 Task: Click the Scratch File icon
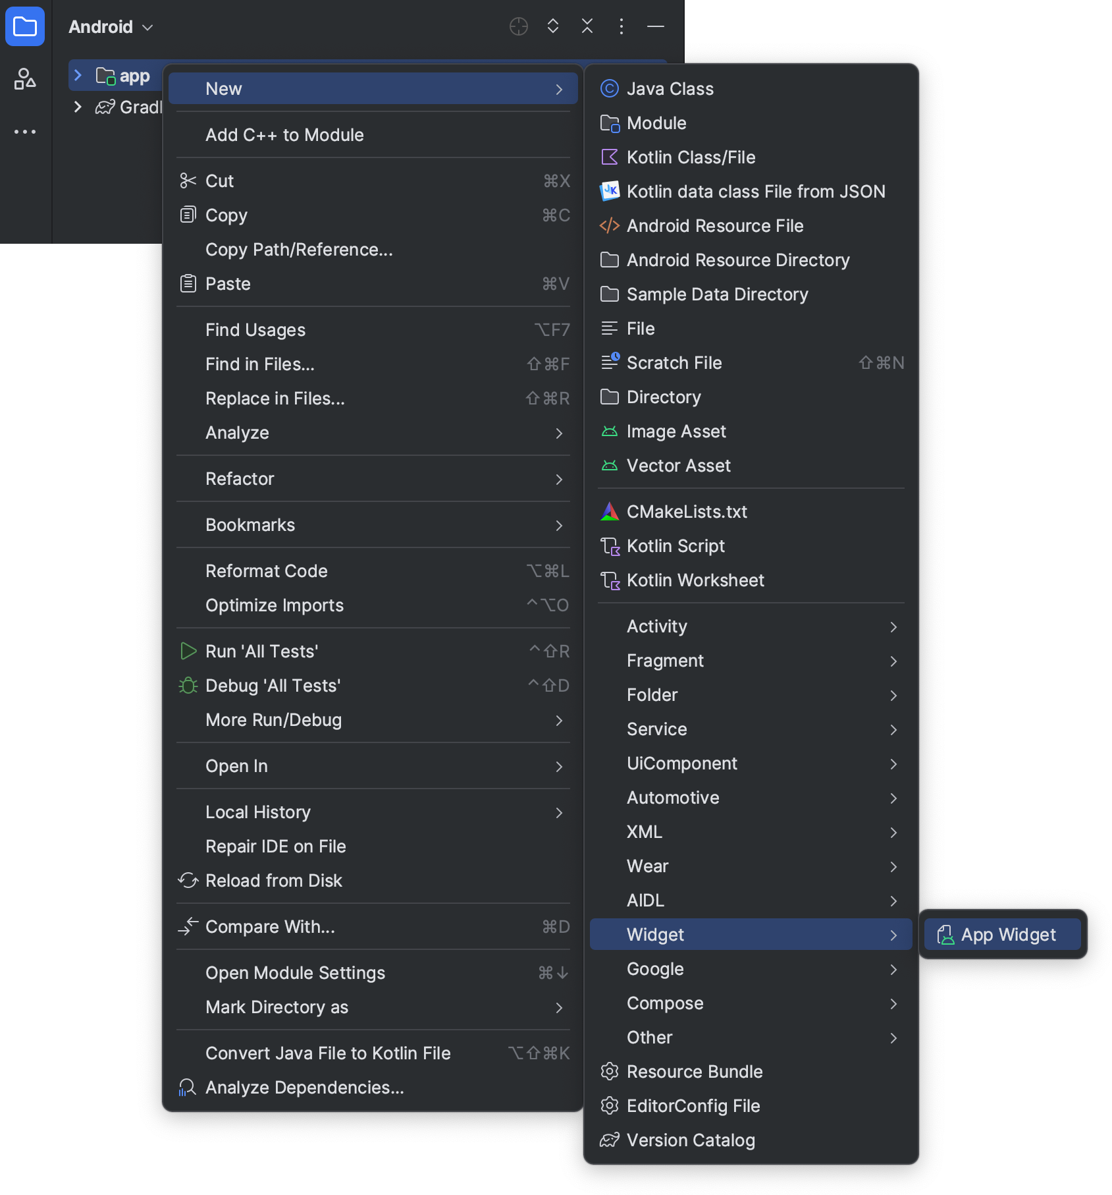tap(610, 361)
